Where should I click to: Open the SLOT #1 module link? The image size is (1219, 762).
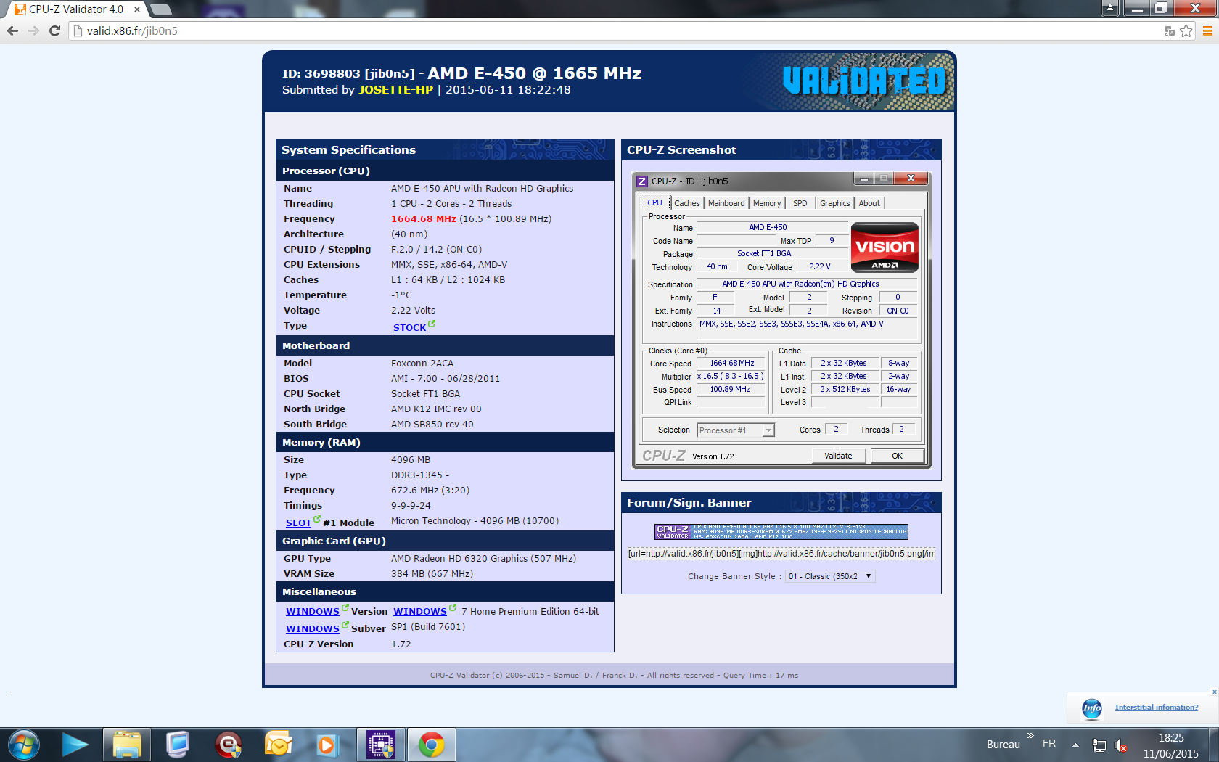(298, 523)
